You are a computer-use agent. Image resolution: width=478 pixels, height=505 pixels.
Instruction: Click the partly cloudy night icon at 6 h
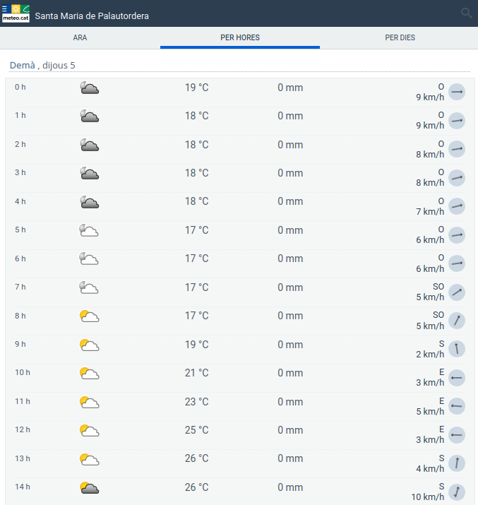click(x=89, y=259)
